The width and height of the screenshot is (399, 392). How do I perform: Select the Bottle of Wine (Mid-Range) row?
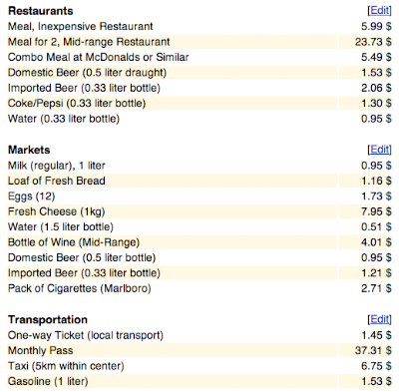click(199, 242)
